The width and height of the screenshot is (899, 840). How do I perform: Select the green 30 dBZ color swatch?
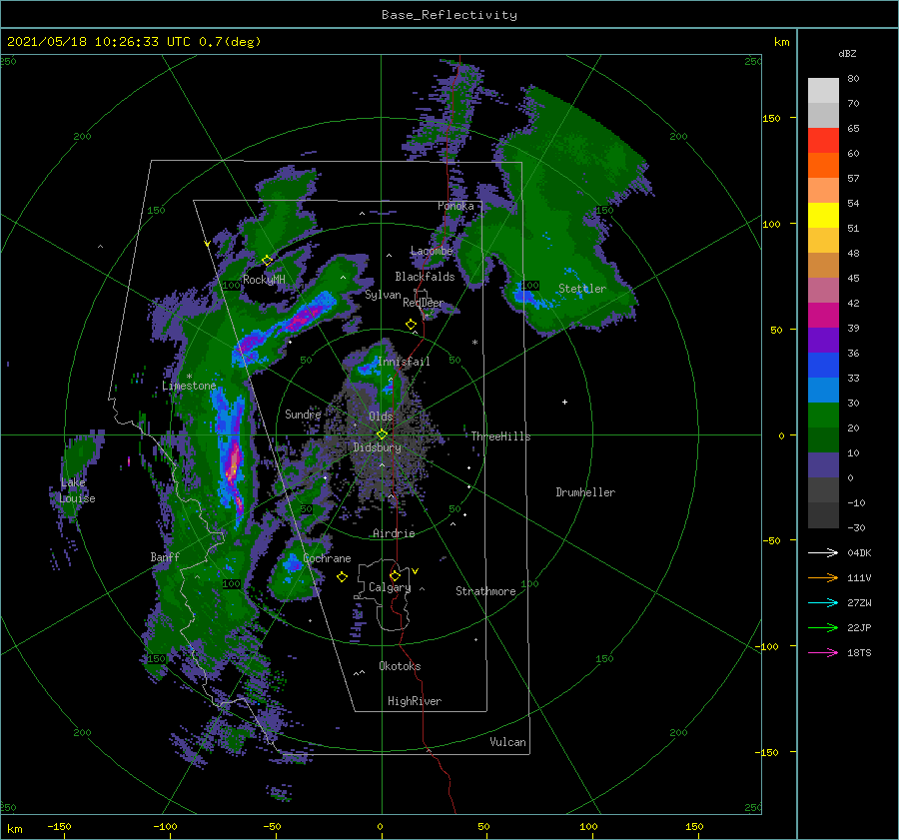(x=823, y=415)
